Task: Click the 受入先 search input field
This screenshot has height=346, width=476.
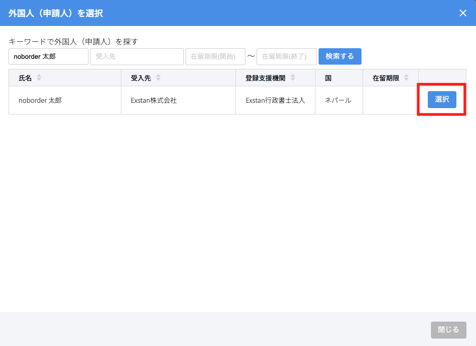Action: point(137,57)
